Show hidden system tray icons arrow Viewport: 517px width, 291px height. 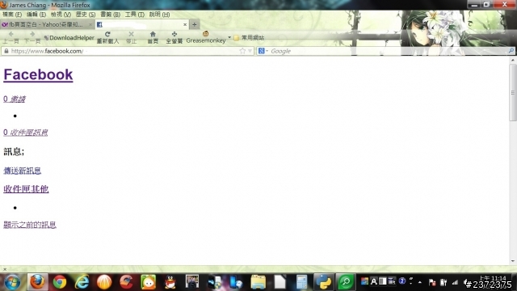pyautogui.click(x=420, y=282)
